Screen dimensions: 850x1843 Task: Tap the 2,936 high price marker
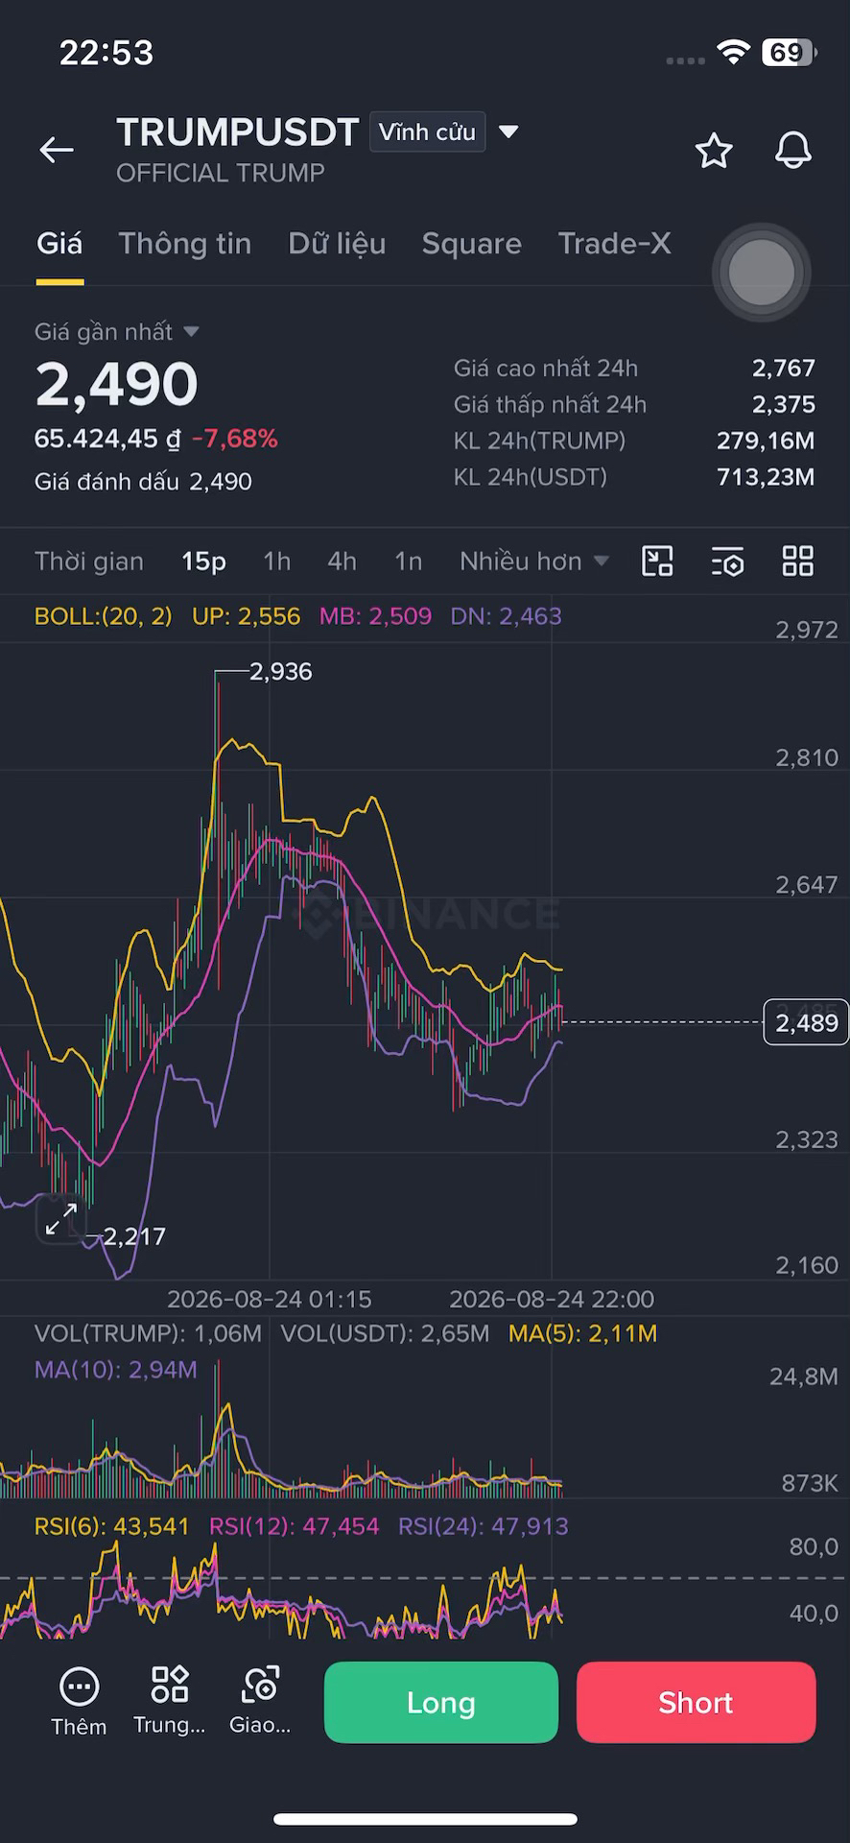point(280,672)
